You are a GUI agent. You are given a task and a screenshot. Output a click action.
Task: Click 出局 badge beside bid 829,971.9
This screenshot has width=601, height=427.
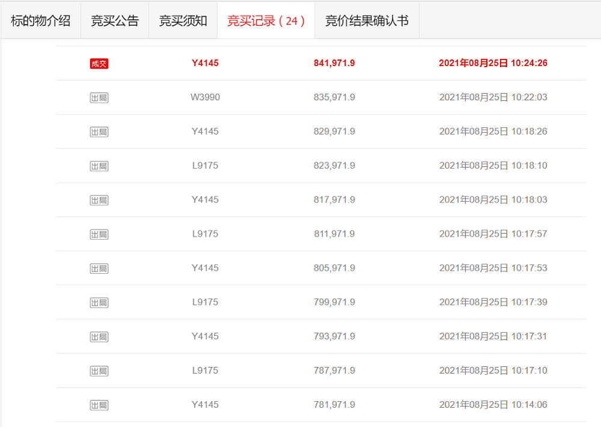click(99, 132)
